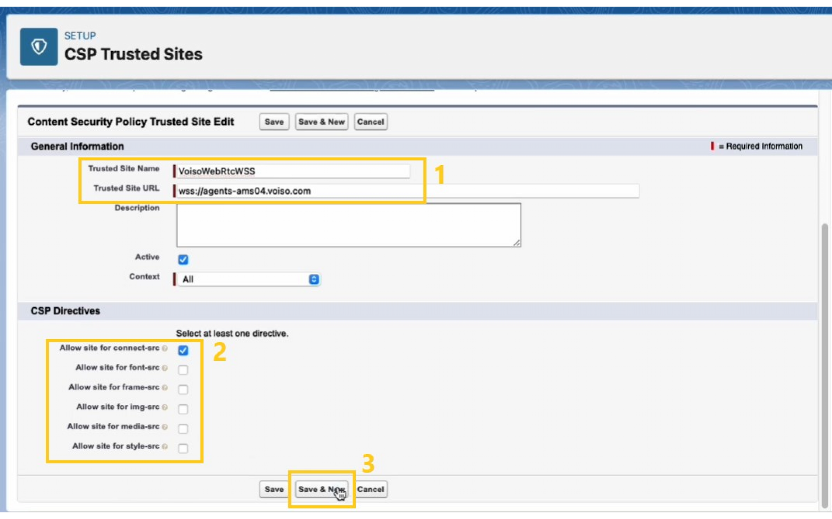832x519 pixels.
Task: Click the Save & New button
Action: tap(321, 489)
